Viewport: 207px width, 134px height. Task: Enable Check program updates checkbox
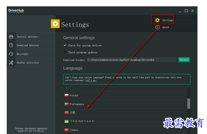point(65,52)
